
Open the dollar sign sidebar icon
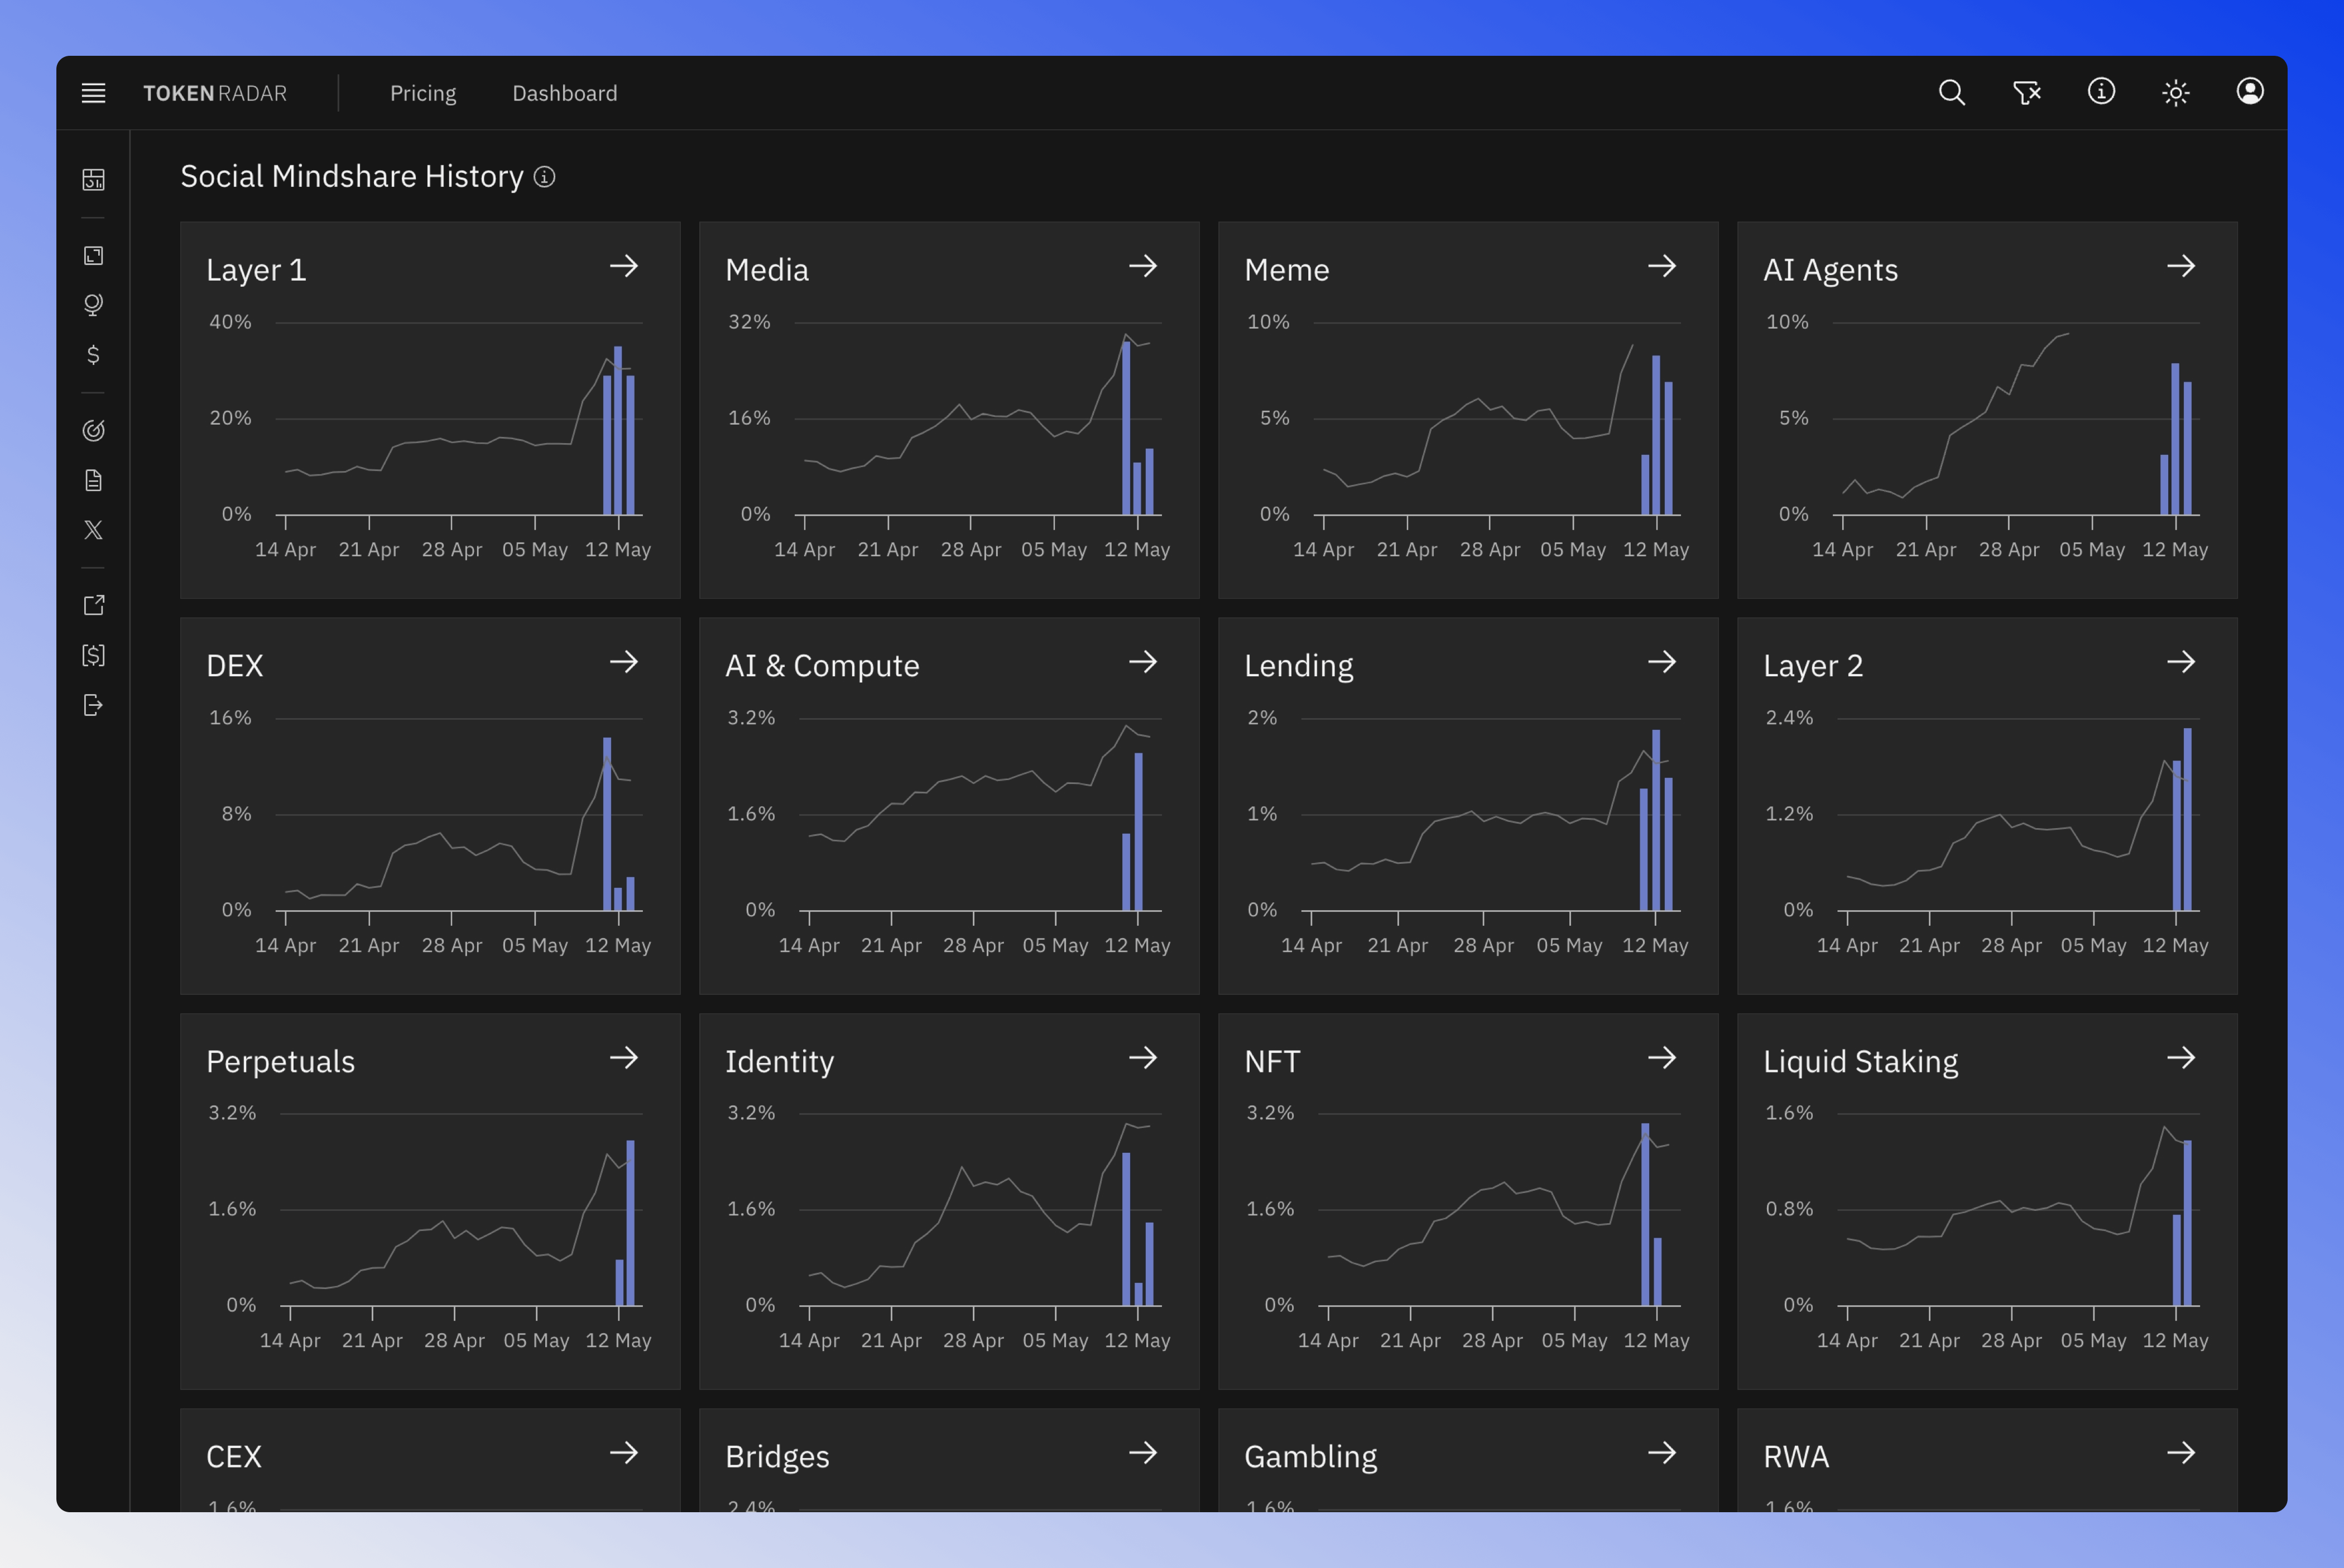tap(93, 355)
